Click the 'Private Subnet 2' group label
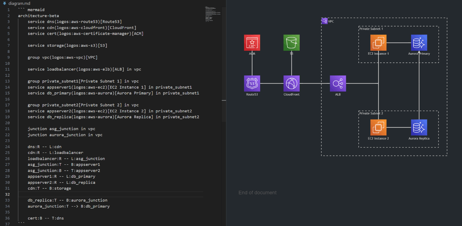 pyautogui.click(x=371, y=113)
